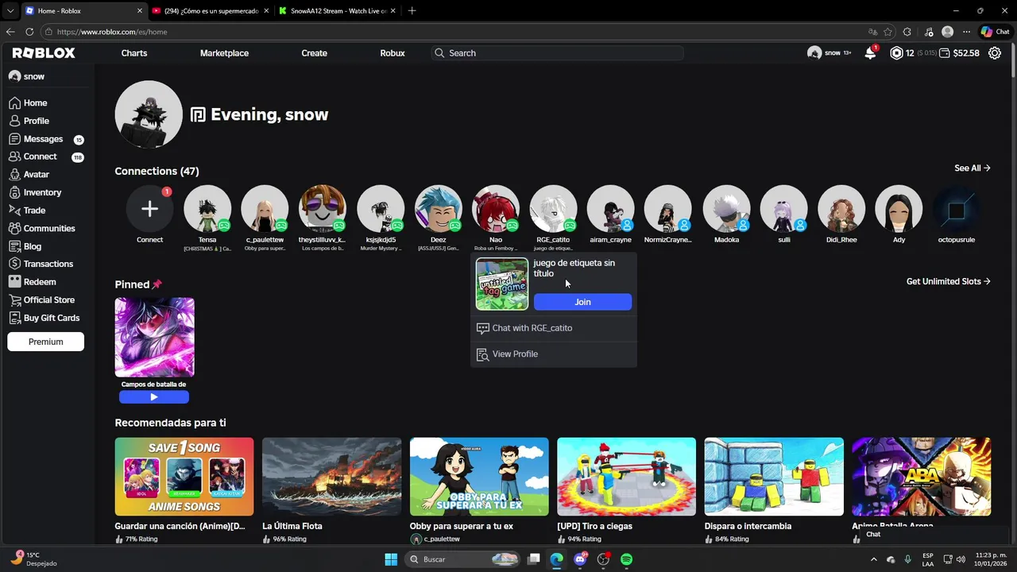Viewport: 1017px width, 572px height.
Task: Open Discord from the taskbar
Action: tap(580, 559)
